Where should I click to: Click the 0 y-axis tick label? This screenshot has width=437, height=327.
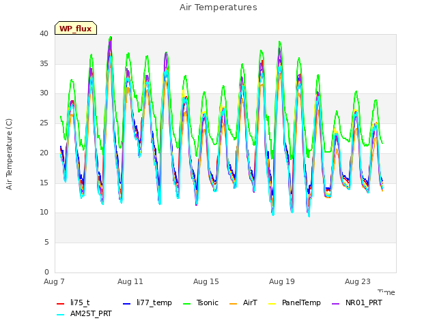pos(46,272)
